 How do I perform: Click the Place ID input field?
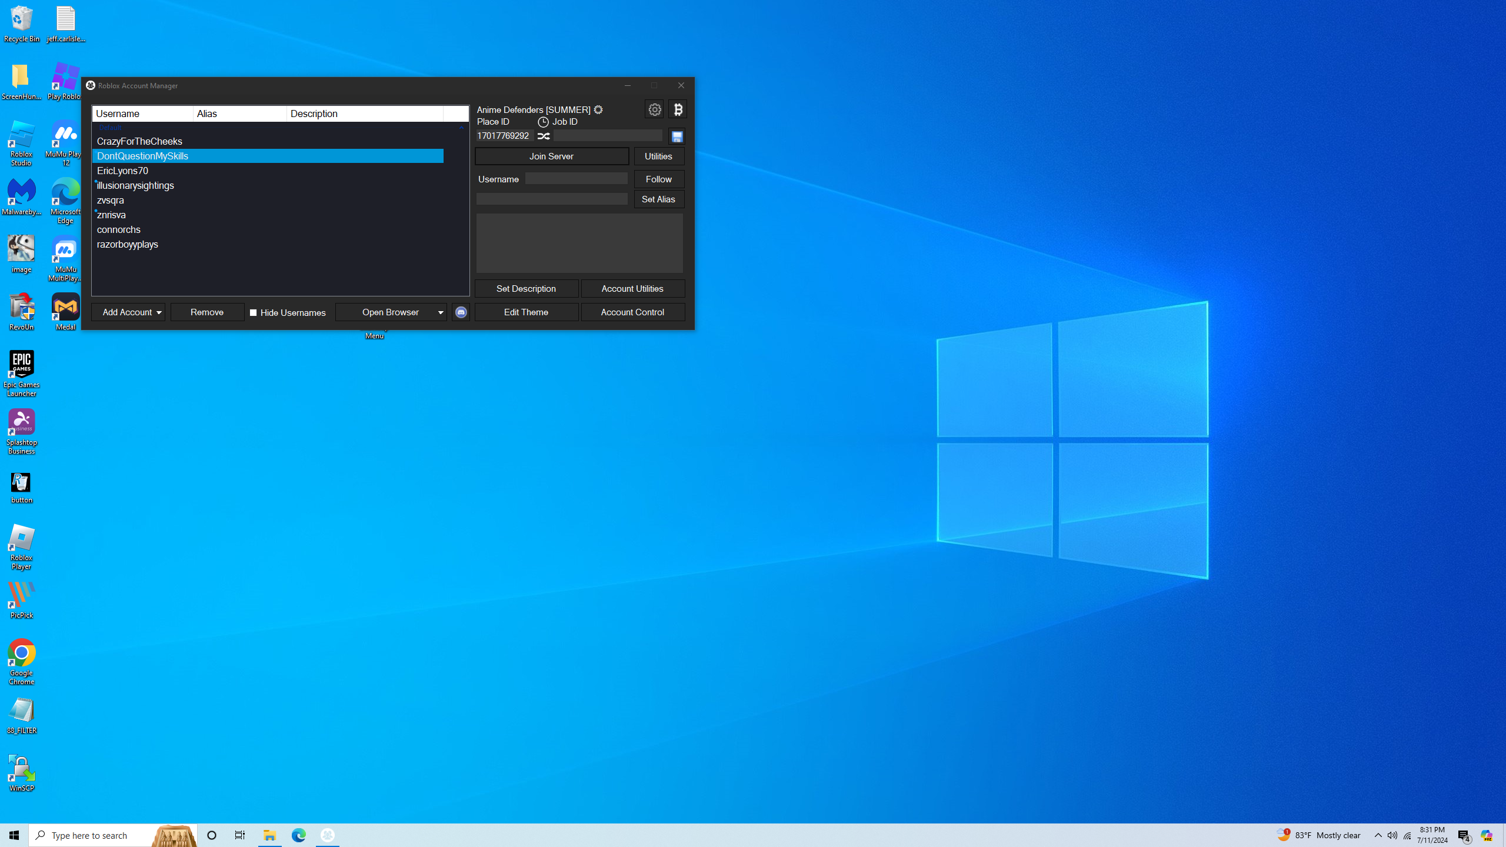(504, 136)
